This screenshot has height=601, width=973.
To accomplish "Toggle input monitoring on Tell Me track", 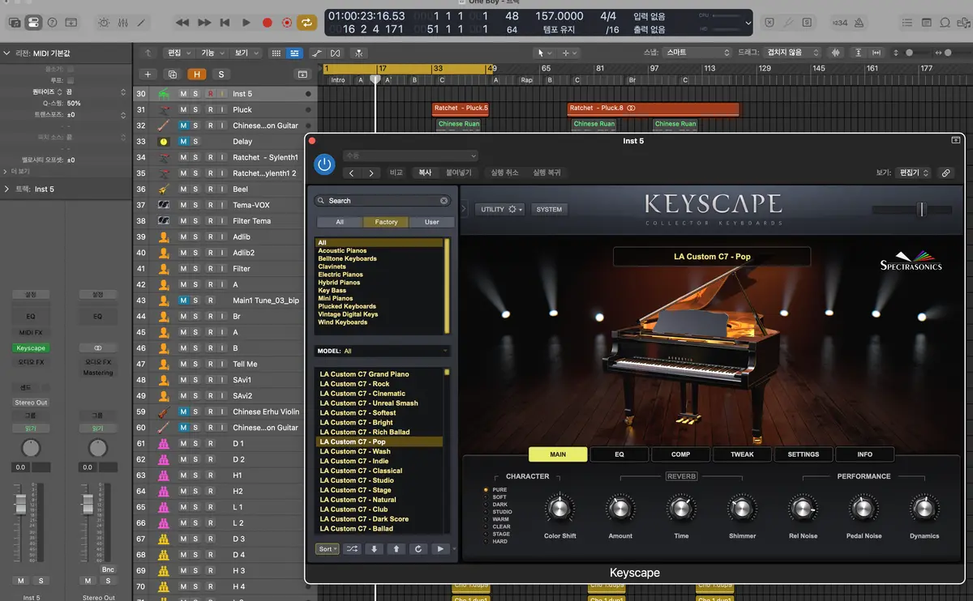I will pos(223,364).
